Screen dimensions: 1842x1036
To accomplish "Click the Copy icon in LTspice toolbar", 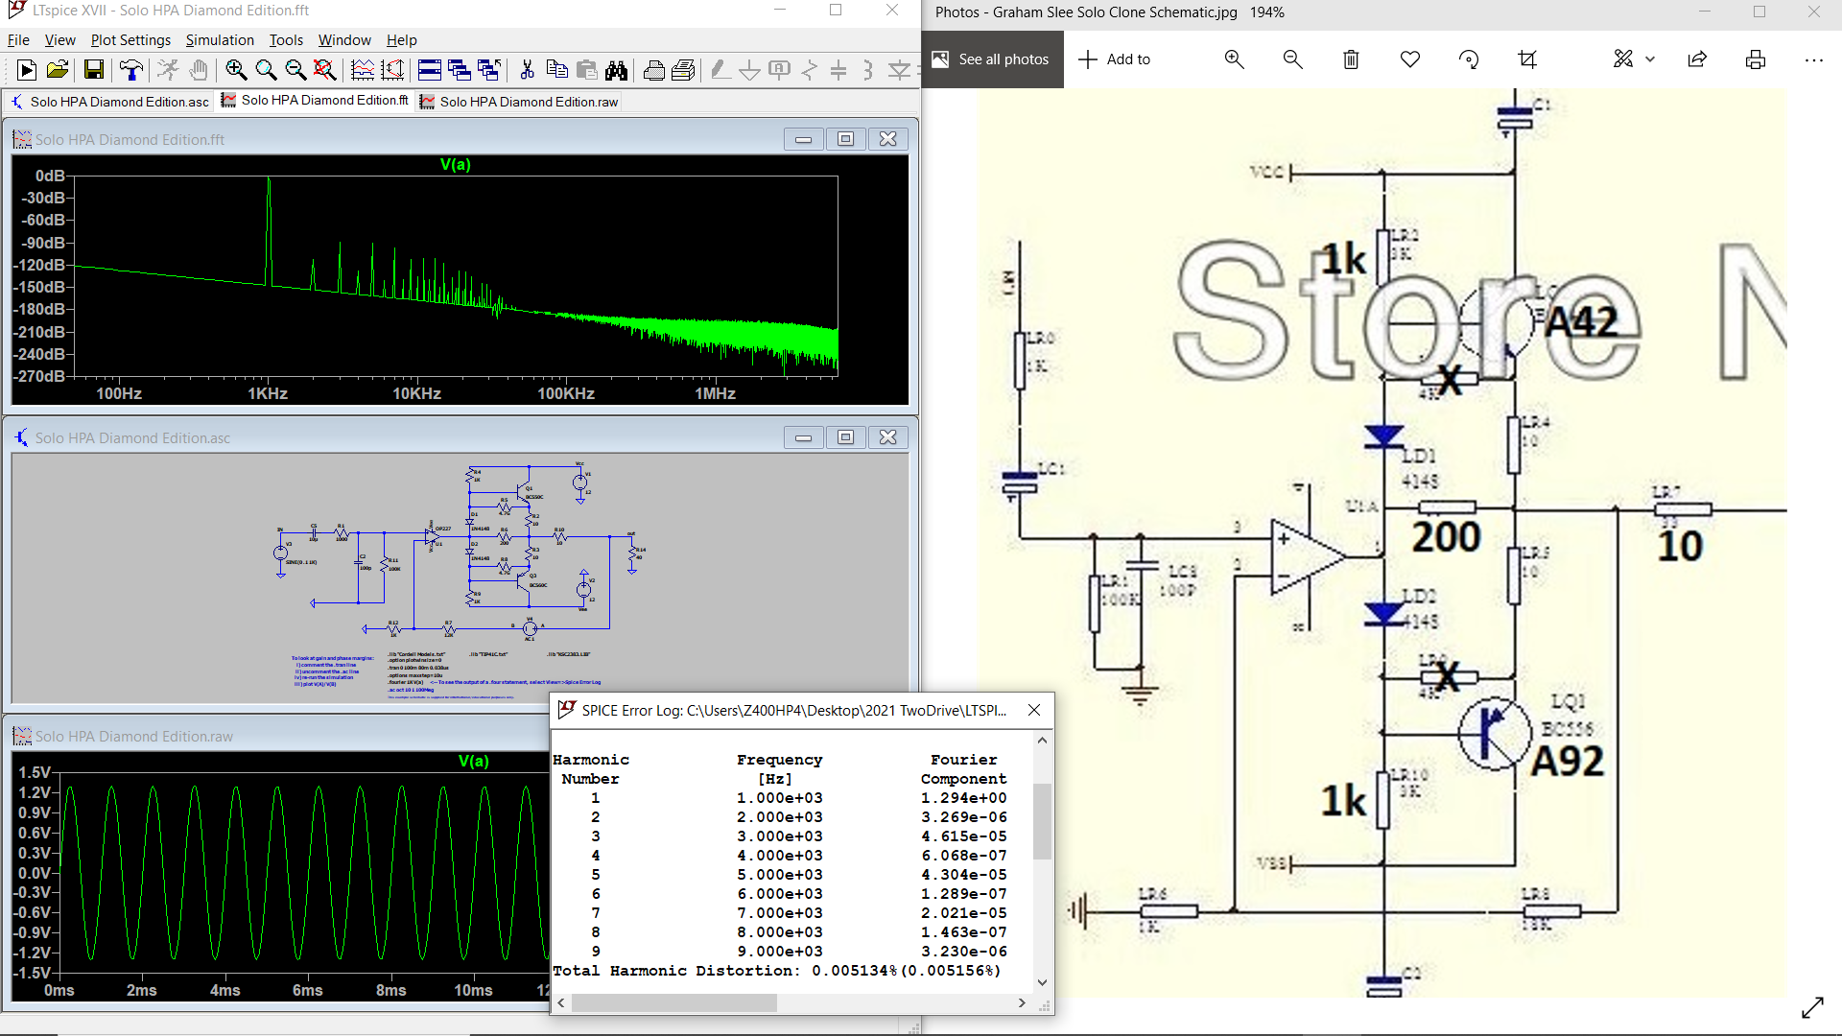I will [x=556, y=70].
